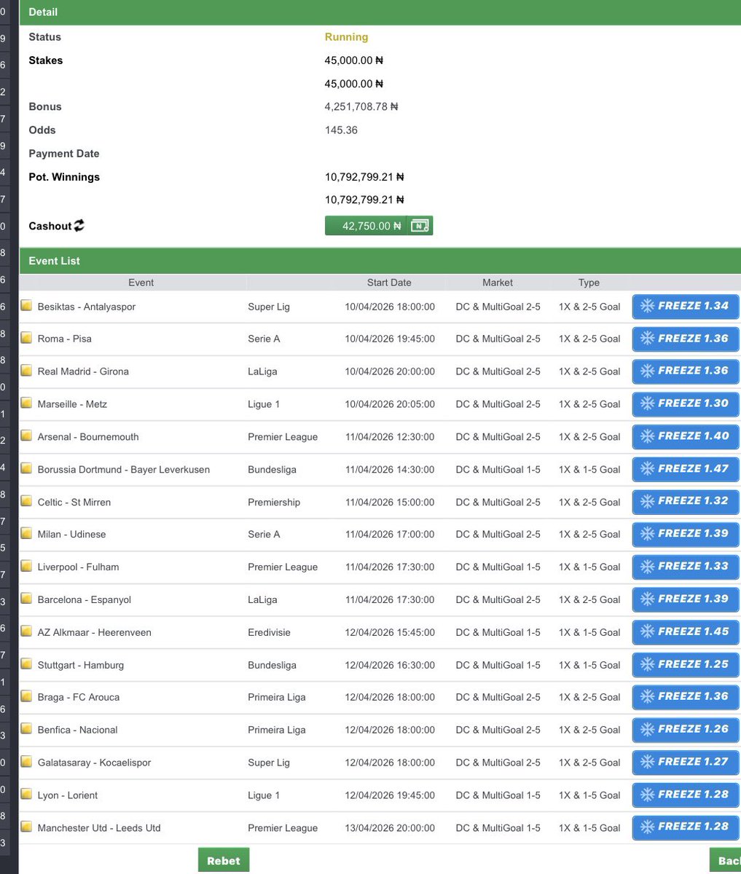Screen dimensions: 741x874
Task: Open folder icon for Galatasaray - Kocaelispor
Action: point(26,762)
